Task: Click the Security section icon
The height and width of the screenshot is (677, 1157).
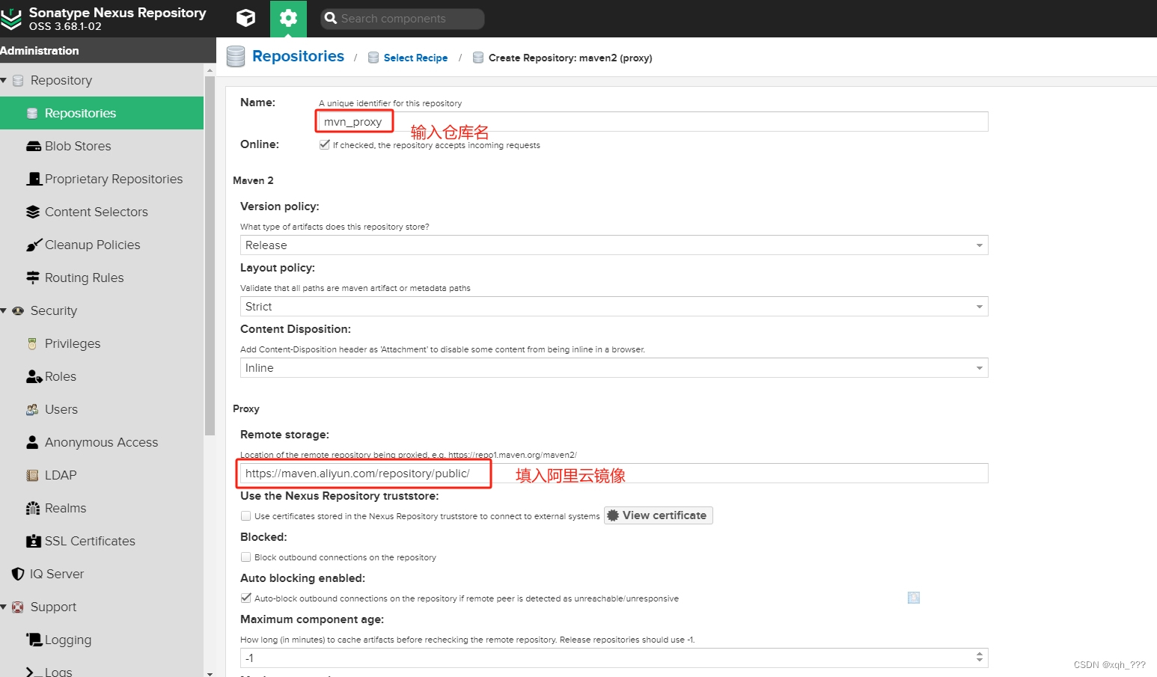Action: click(x=18, y=310)
